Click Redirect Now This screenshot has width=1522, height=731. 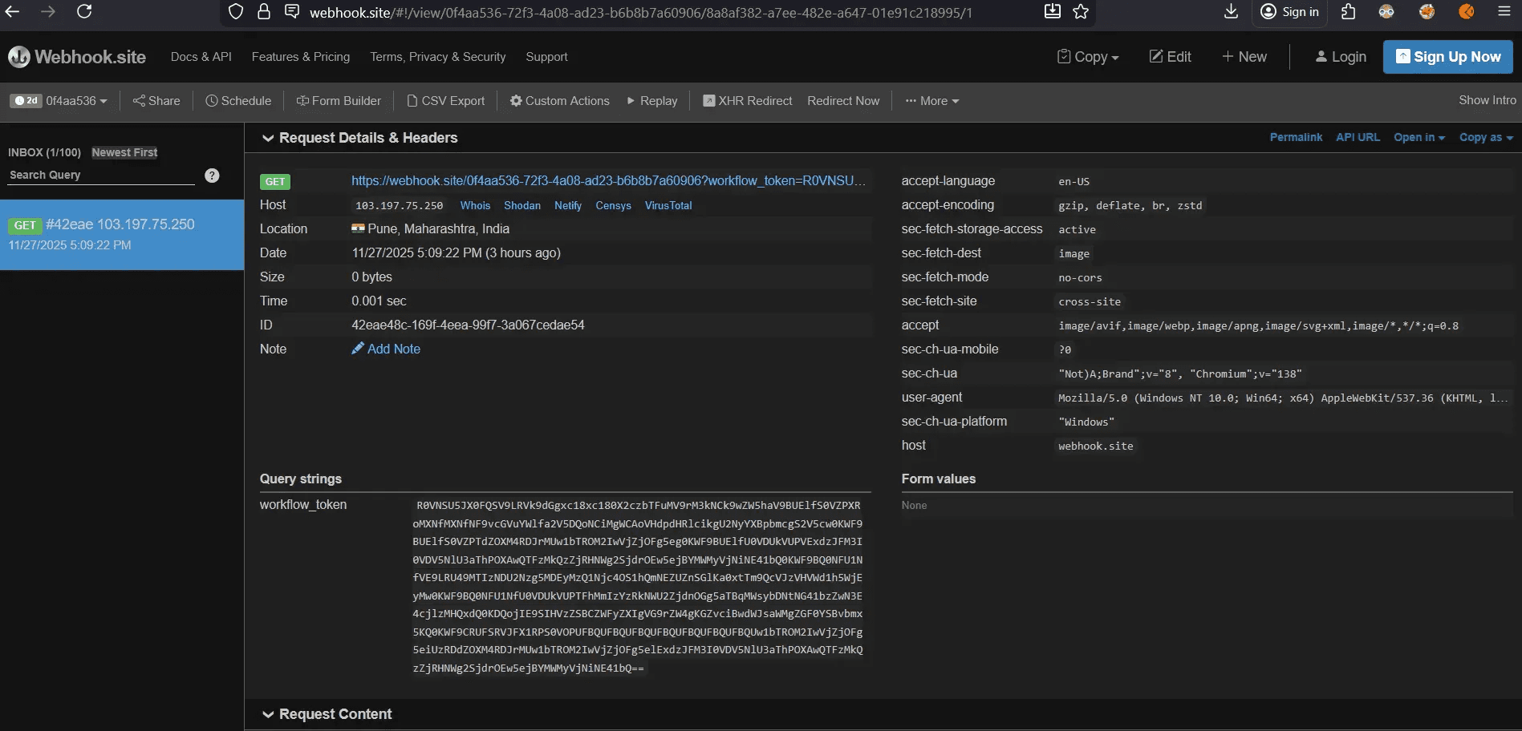[x=843, y=101]
